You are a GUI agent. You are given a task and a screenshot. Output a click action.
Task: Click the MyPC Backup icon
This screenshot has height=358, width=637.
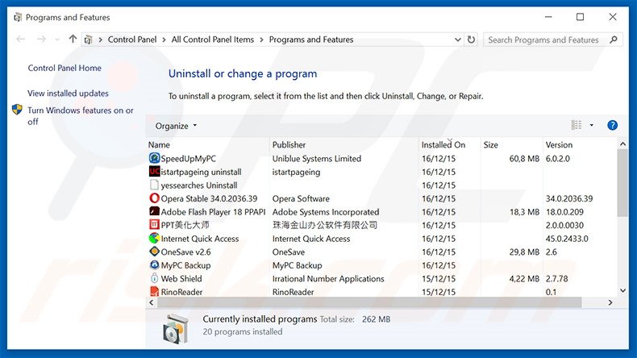pyautogui.click(x=154, y=265)
